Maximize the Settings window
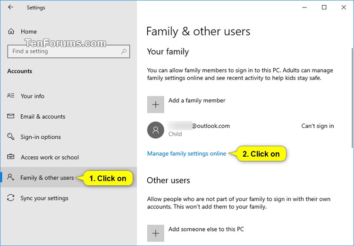This screenshot has height=246, width=354. 324,8
